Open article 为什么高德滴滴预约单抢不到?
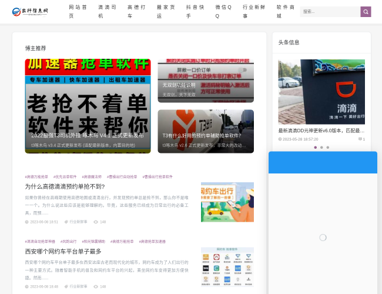The width and height of the screenshot is (382, 294). (x=65, y=187)
